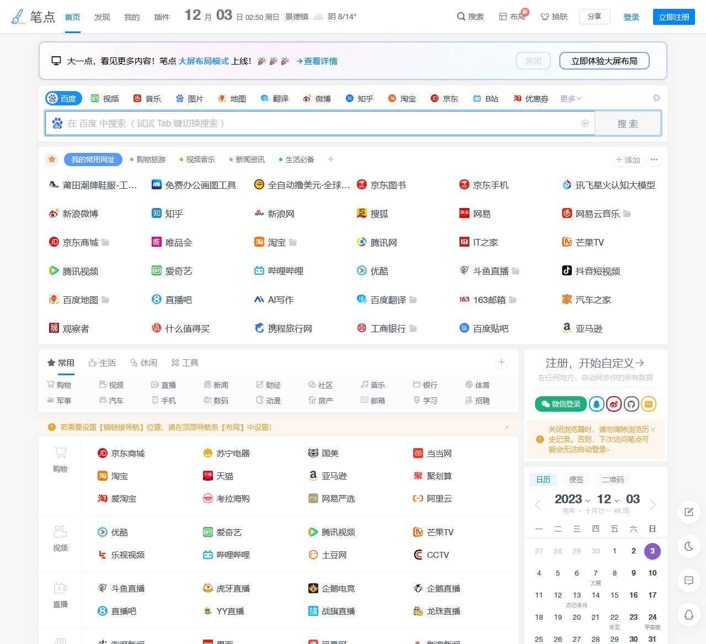Switch to the 购物旅游 bookmark tab
This screenshot has width=706, height=644.
[x=148, y=159]
